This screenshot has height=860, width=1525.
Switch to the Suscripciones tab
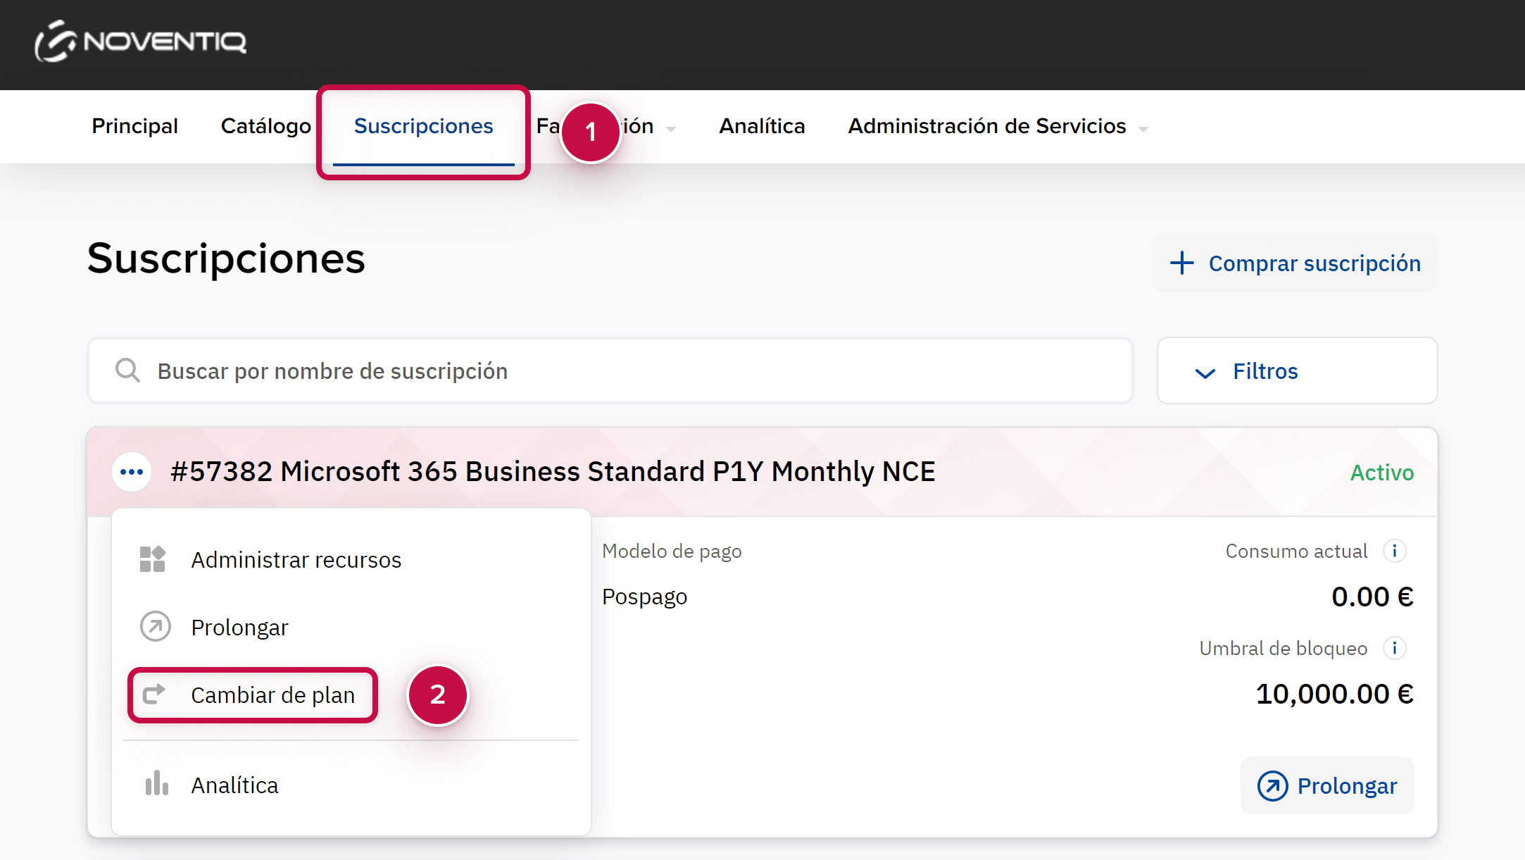click(423, 127)
